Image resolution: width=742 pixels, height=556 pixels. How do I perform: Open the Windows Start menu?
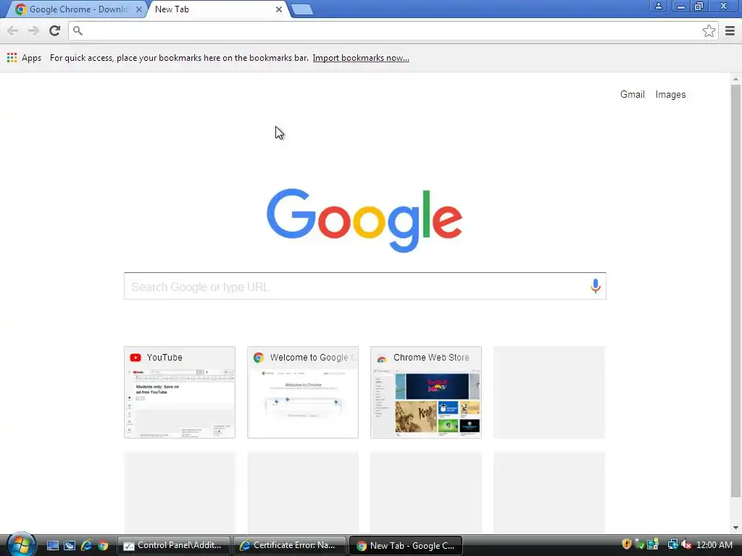click(x=21, y=544)
